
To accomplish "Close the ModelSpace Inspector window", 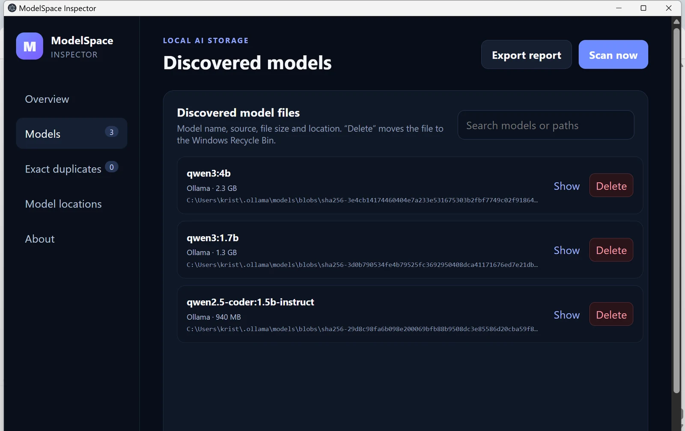I will pyautogui.click(x=668, y=8).
